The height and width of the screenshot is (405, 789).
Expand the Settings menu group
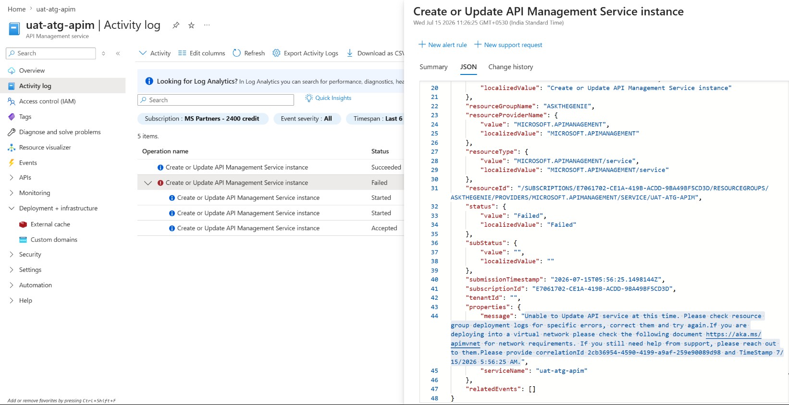coord(12,270)
